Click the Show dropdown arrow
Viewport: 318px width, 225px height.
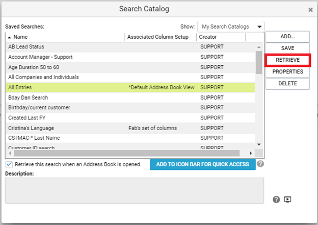(x=259, y=27)
